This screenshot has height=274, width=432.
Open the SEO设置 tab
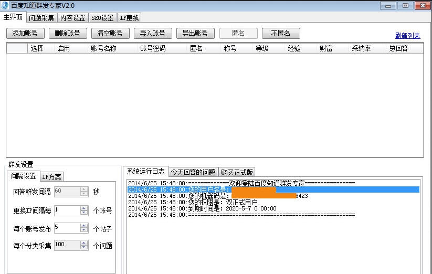click(102, 18)
